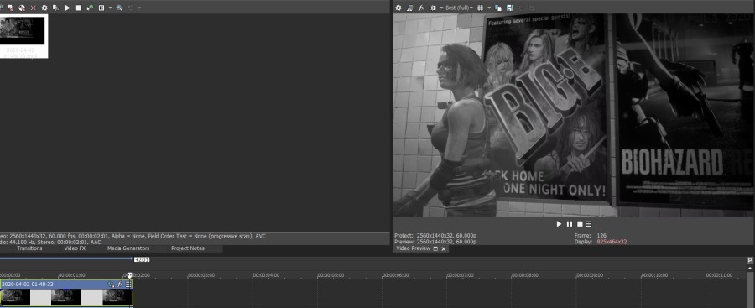The height and width of the screenshot is (308, 755).
Task: Switch to the Video FX tab
Action: click(75, 248)
